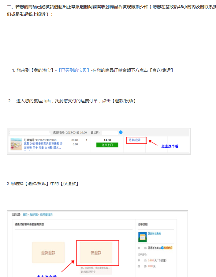Click the 退款/投诉 link in order row
Screen dimensions: 216x277
click(135, 140)
